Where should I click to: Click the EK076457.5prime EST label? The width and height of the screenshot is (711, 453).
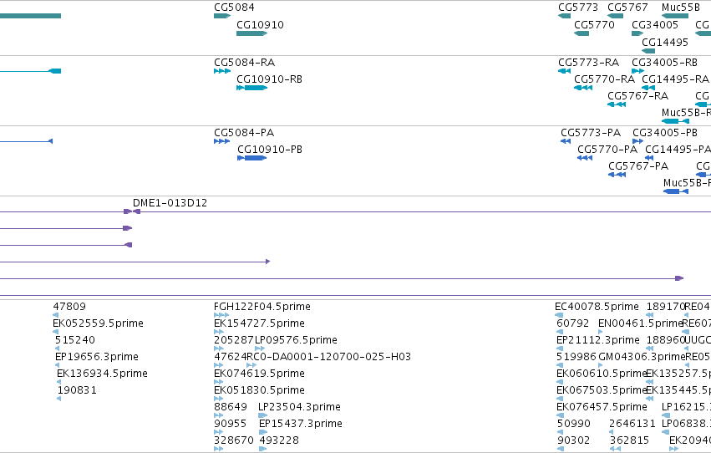(602, 407)
